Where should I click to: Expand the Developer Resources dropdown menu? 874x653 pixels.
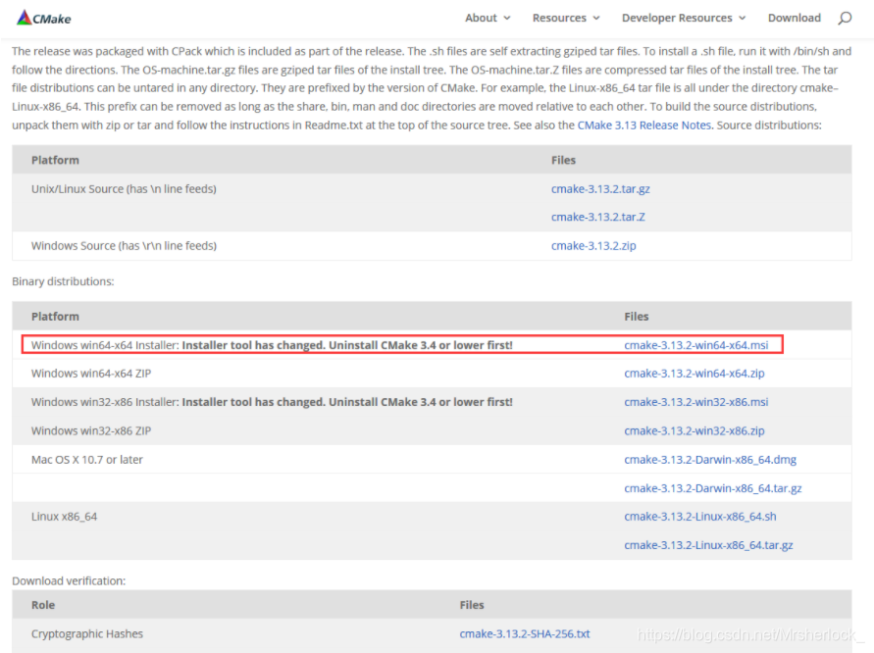pyautogui.click(x=684, y=18)
